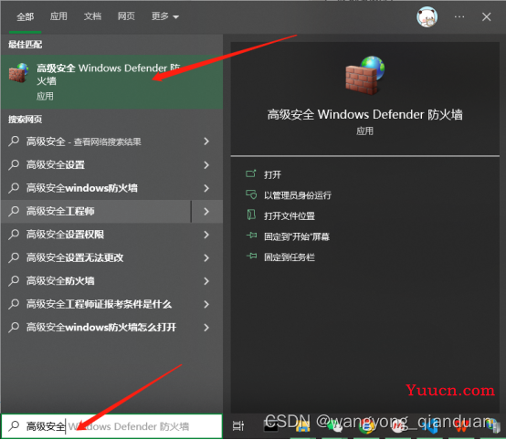Open the three-dot options menu

(x=459, y=16)
